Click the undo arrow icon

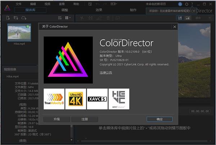tap(98, 4)
